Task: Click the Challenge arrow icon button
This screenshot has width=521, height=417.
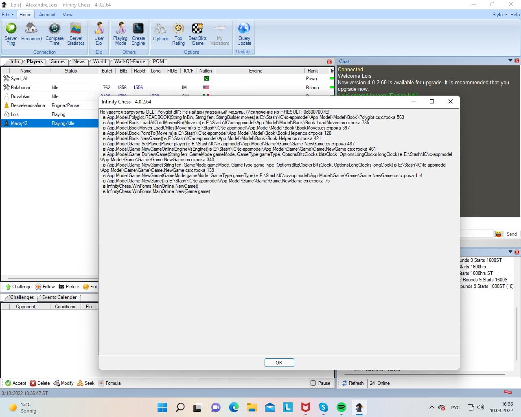Action: click(18, 287)
